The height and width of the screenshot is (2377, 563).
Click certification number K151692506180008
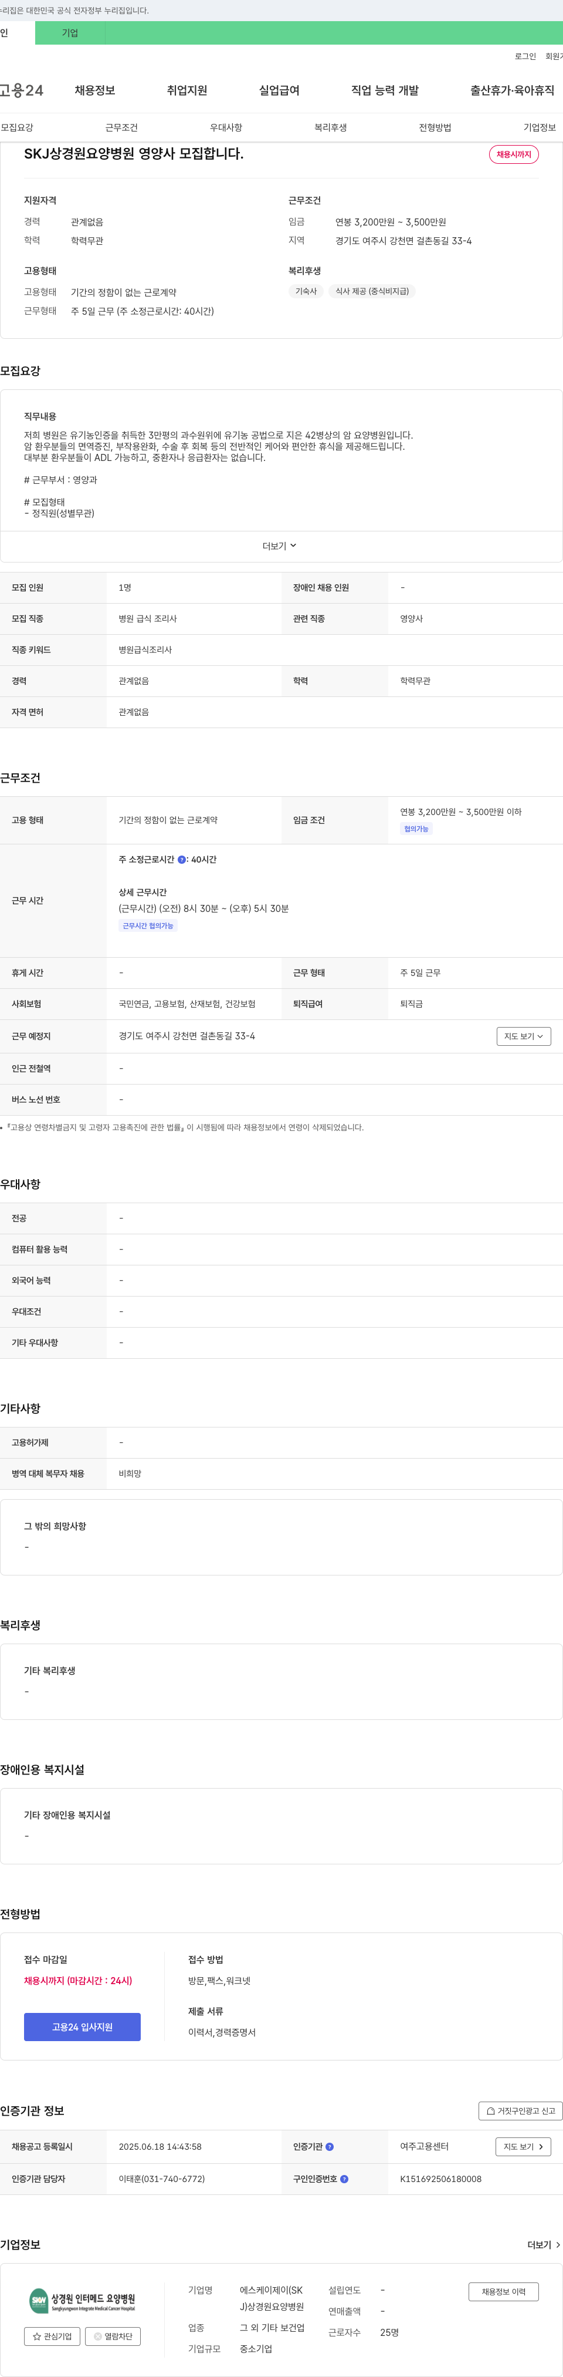[440, 2179]
